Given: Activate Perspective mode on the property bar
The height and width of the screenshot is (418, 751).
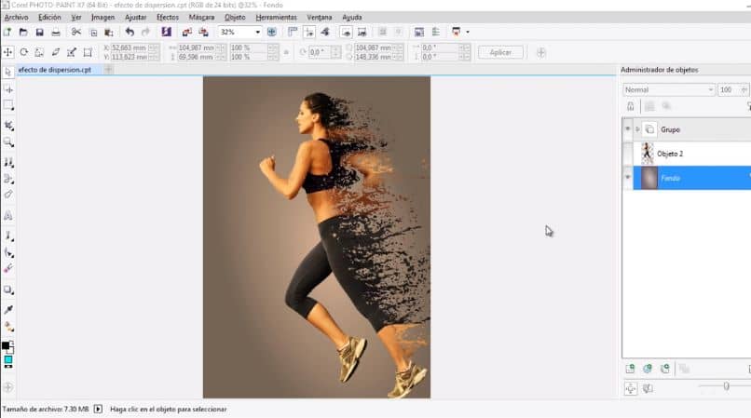Looking at the screenshot, I should point(88,52).
